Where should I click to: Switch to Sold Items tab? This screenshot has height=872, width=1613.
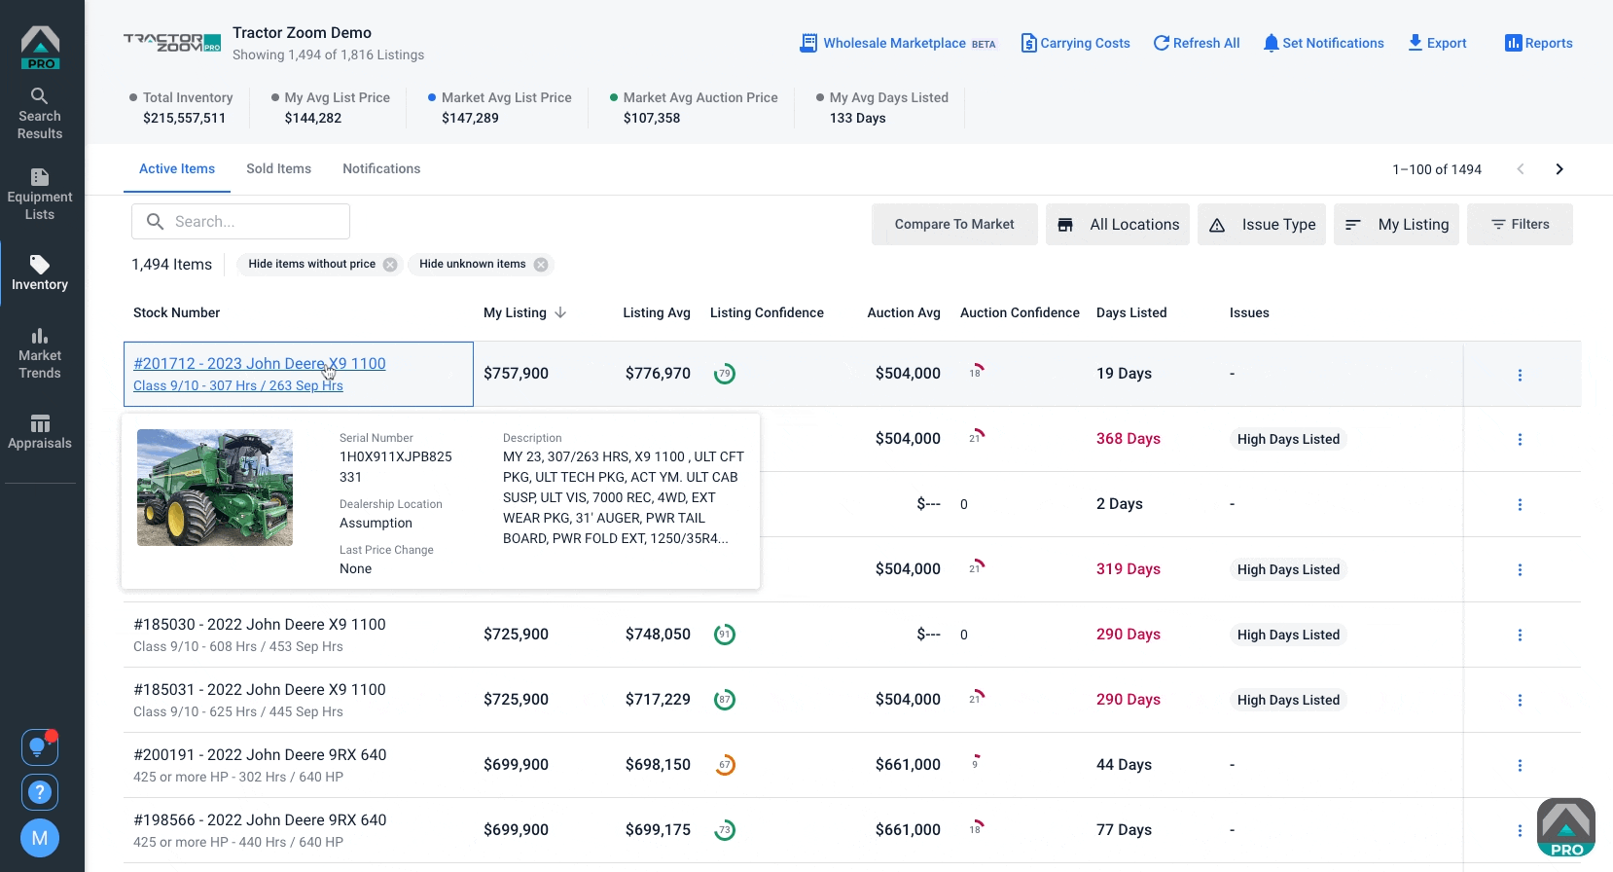click(x=279, y=168)
